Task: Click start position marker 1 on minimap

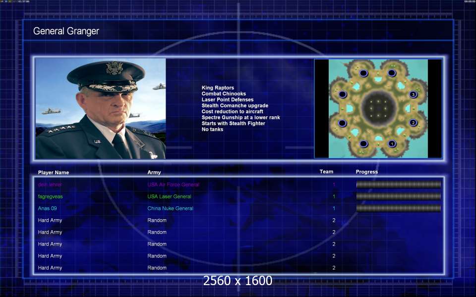Action: 392,144
